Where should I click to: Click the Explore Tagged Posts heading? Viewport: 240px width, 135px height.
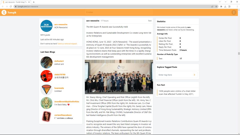coord(167,67)
